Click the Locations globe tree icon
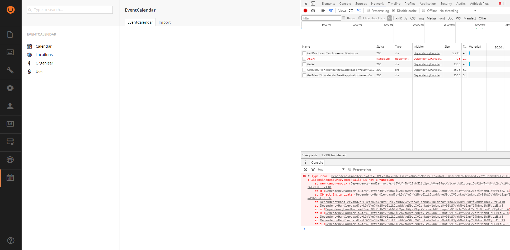This screenshot has height=250, width=510. coord(30,55)
